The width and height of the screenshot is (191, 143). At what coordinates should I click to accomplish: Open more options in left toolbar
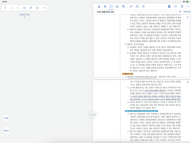[44, 8]
